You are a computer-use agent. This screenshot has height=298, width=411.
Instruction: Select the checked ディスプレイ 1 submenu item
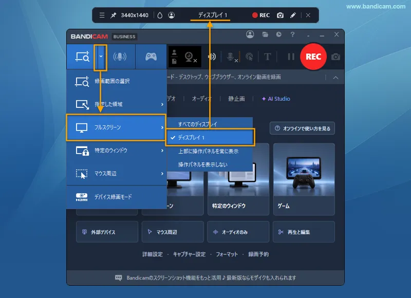pos(210,138)
